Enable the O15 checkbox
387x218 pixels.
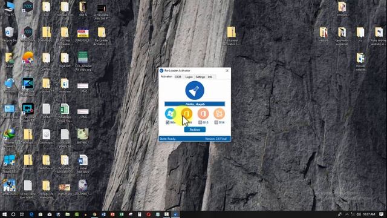[x=200, y=122]
